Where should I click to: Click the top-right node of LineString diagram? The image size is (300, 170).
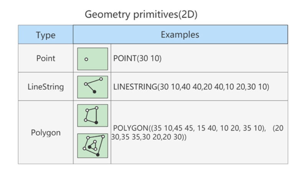coord(101,79)
